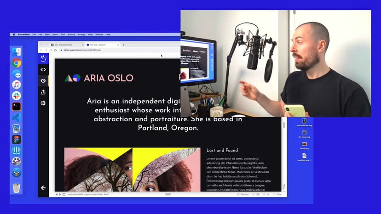Open the Apple menu
Viewport: 381px width, 214px height.
14,34
